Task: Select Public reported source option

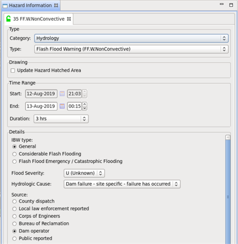Action: click(15, 238)
